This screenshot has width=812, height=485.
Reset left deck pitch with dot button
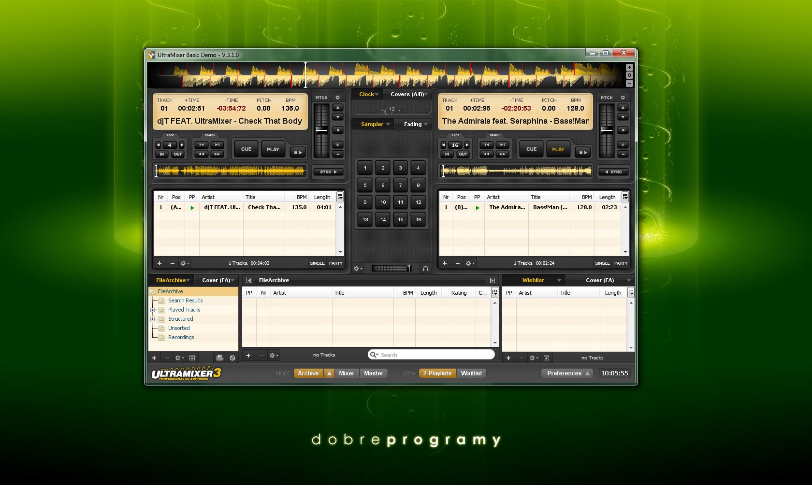(x=338, y=130)
